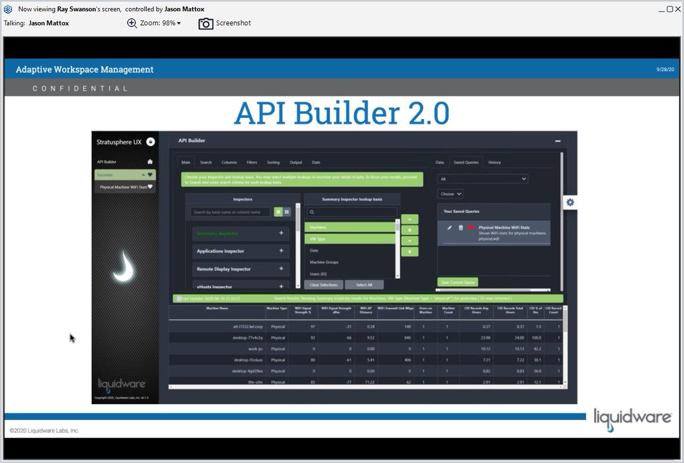The image size is (684, 463).
Task: Switch to the Sorting tab
Action: 274,163
